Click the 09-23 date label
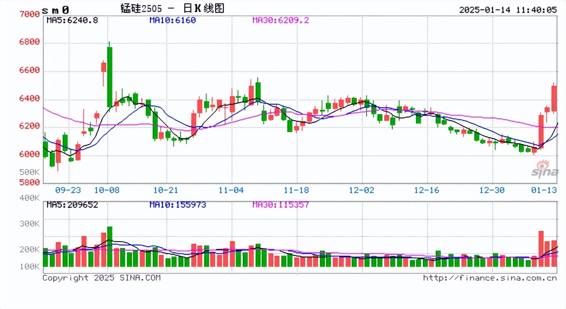Viewport: 566px width, 309px height. click(x=69, y=190)
